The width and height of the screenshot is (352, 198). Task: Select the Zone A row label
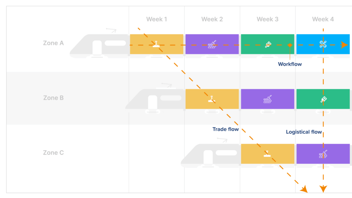click(53, 43)
